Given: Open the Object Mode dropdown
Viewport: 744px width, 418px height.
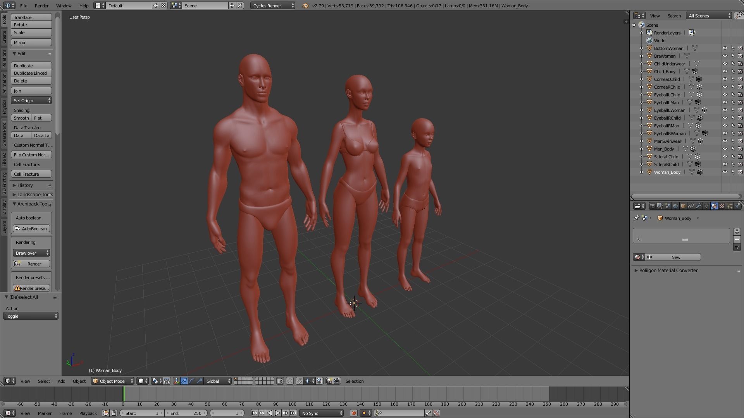Looking at the screenshot, I should 113,381.
